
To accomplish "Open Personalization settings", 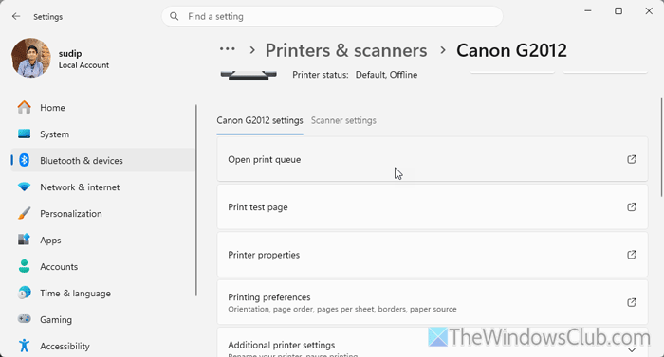I will click(103, 213).
